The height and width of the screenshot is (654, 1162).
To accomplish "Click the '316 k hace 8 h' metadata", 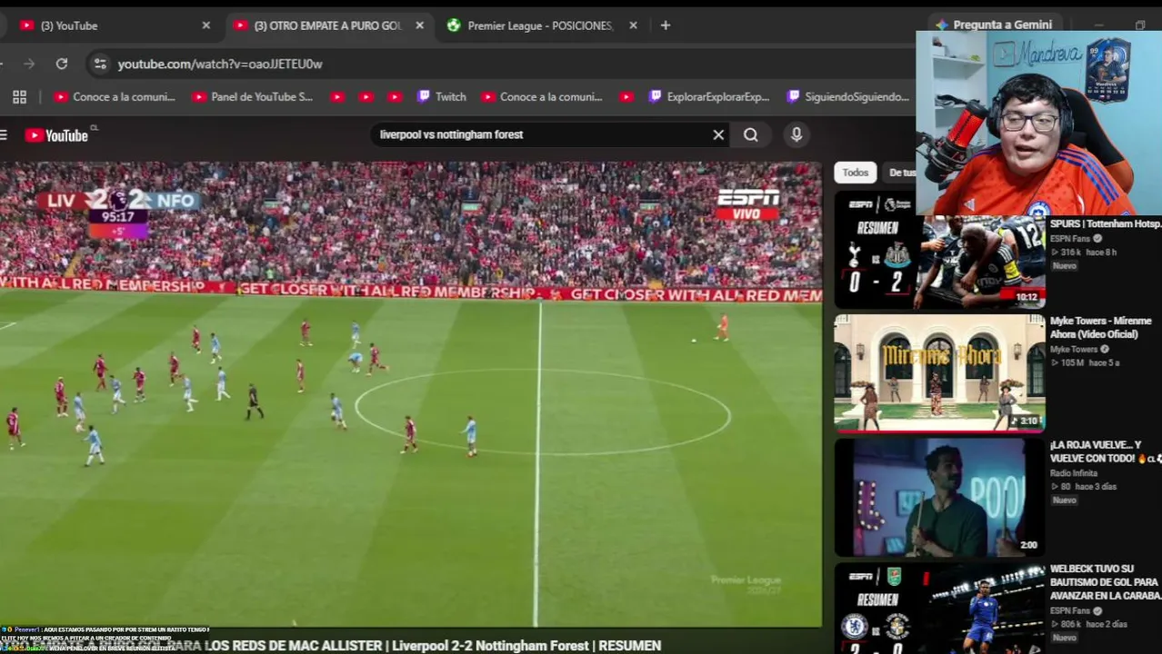I will (1084, 253).
